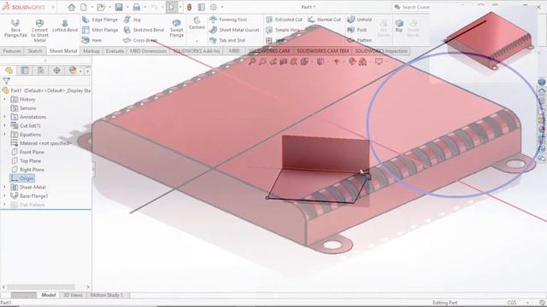Select the Miter Flange tool
This screenshot has height=307, width=547.
click(x=100, y=31)
